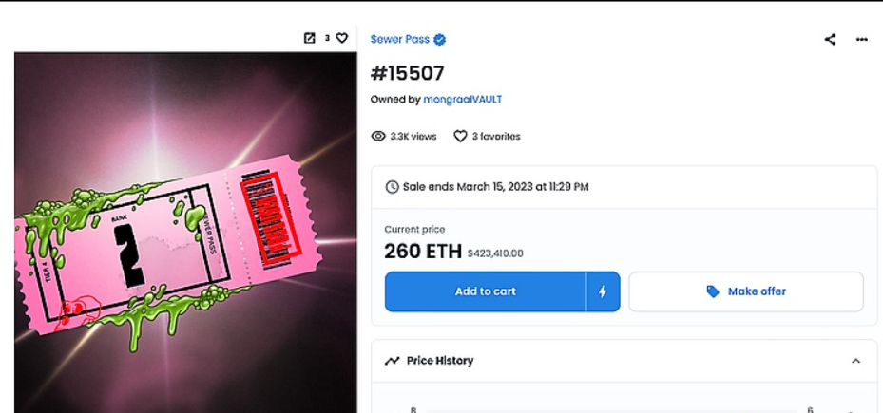This screenshot has width=883, height=413.
Task: Click the blue verified badge beside Sewer Pass
Action: (x=440, y=40)
